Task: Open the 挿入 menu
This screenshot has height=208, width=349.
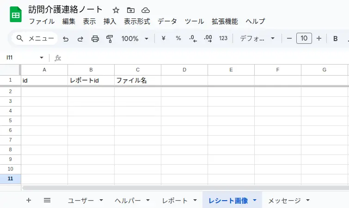Action: (110, 21)
